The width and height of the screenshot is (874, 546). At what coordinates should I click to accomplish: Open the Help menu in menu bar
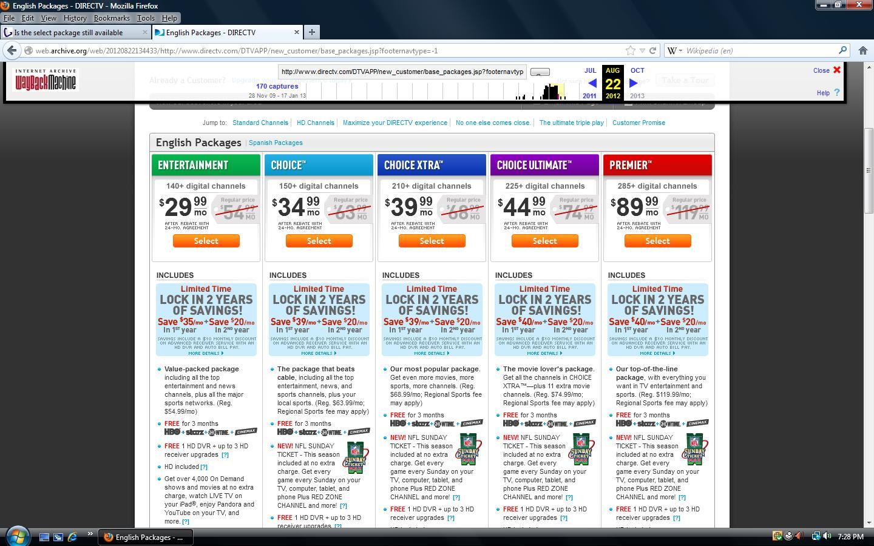click(x=169, y=18)
